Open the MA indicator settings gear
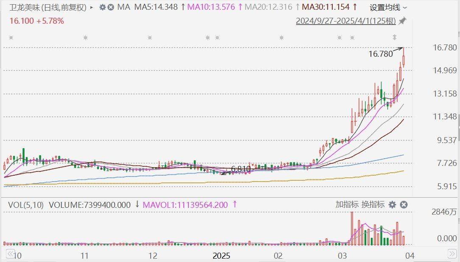 [103, 7]
